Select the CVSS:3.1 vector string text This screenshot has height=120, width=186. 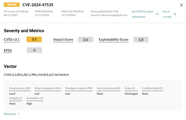coord(36,75)
